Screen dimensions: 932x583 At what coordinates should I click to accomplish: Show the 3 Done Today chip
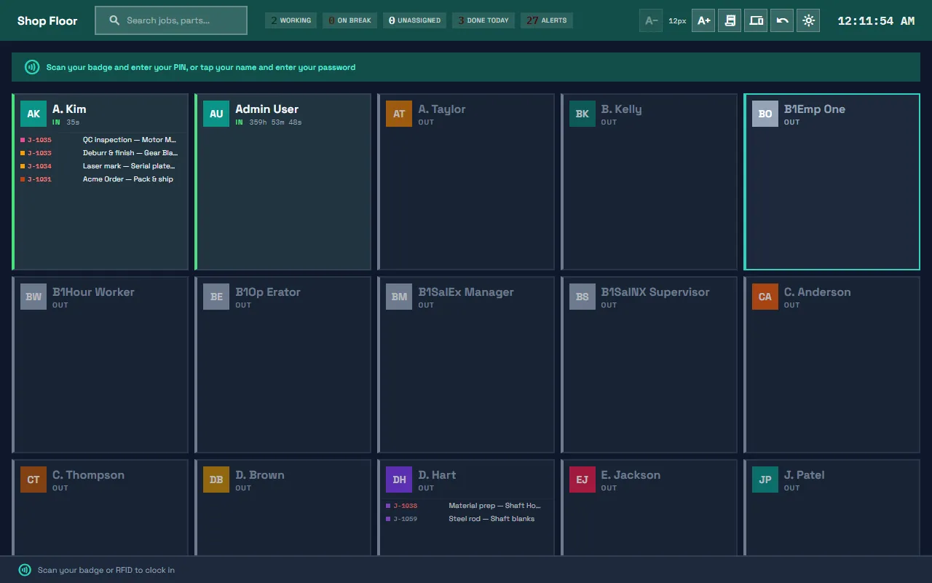coord(483,20)
